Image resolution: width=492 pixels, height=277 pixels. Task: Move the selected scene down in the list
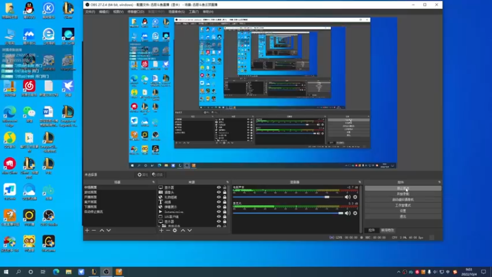tap(109, 230)
